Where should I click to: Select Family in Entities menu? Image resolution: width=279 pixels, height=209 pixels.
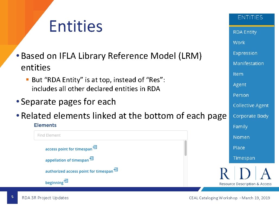(x=240, y=127)
